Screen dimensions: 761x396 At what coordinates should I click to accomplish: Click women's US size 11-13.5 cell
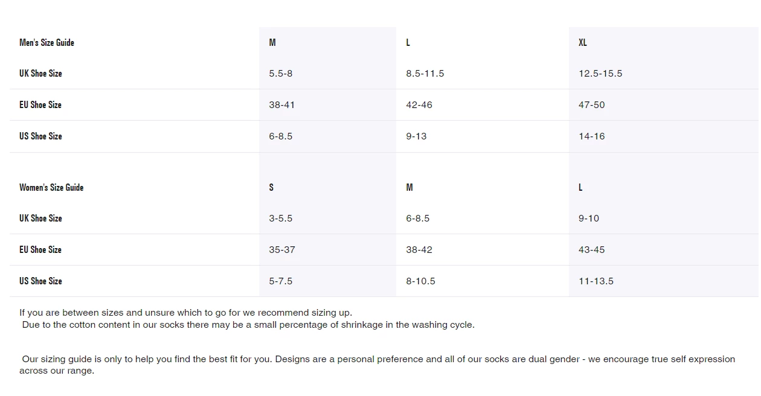click(596, 281)
